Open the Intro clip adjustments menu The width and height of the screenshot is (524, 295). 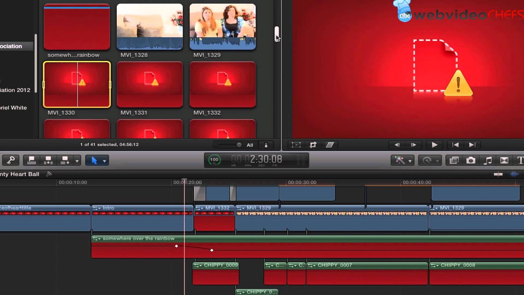97,208
